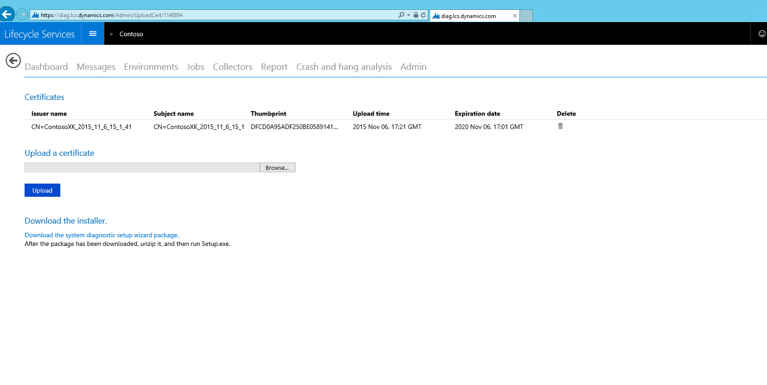This screenshot has width=767, height=385.
Task: Click issuer cell CN=ContosoXK_2015_11_6_15_1_41
Action: coord(82,127)
